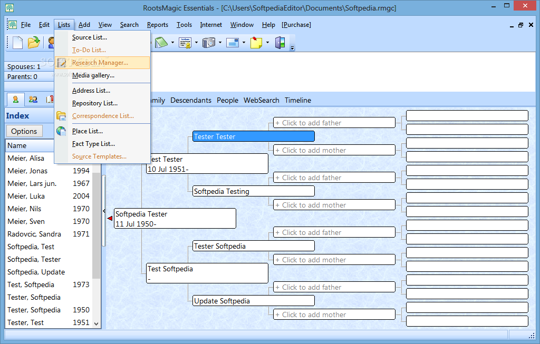Click add mother below Softpedia Testing
Image resolution: width=540 pixels, height=344 pixels.
coord(334,205)
